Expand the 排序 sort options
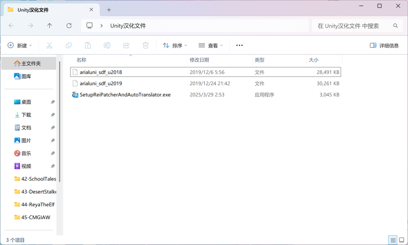Screen dimensions: 408x245 (175, 45)
